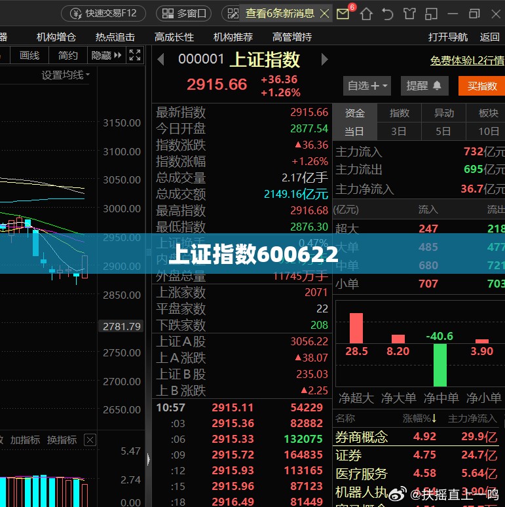Open the 自选+ dropdown

[x=367, y=86]
